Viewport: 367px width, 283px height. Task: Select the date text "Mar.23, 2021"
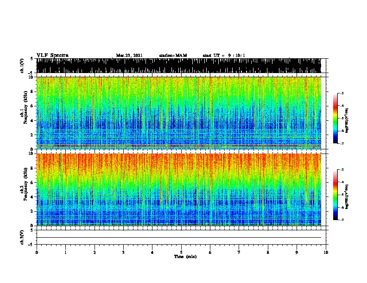(129, 55)
